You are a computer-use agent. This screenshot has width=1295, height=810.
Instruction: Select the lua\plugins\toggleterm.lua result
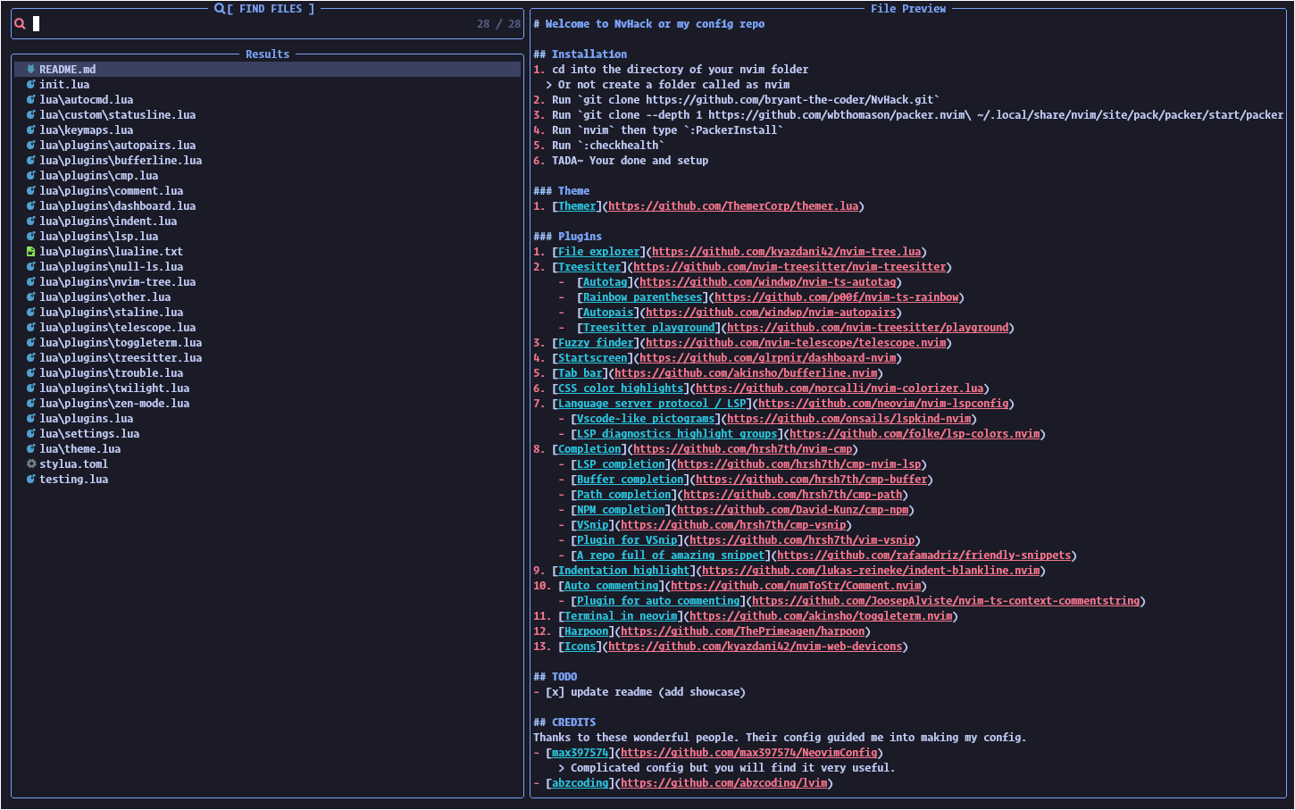click(268, 342)
